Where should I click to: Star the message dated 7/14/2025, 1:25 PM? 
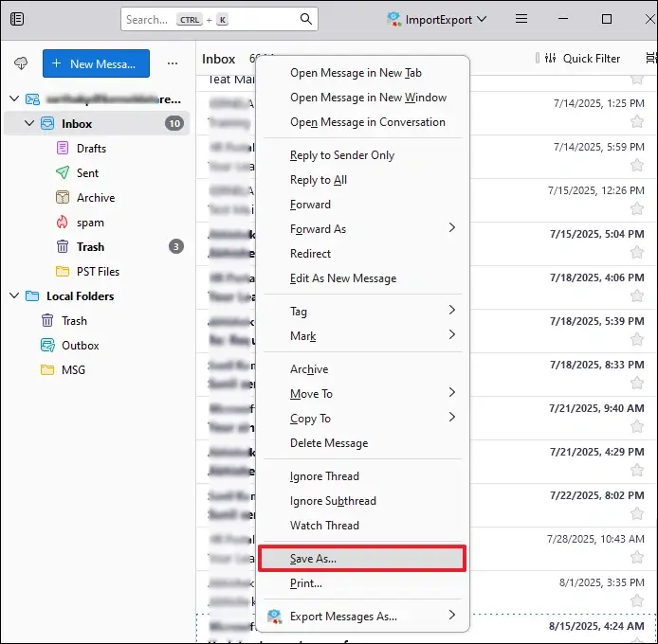coord(637,121)
